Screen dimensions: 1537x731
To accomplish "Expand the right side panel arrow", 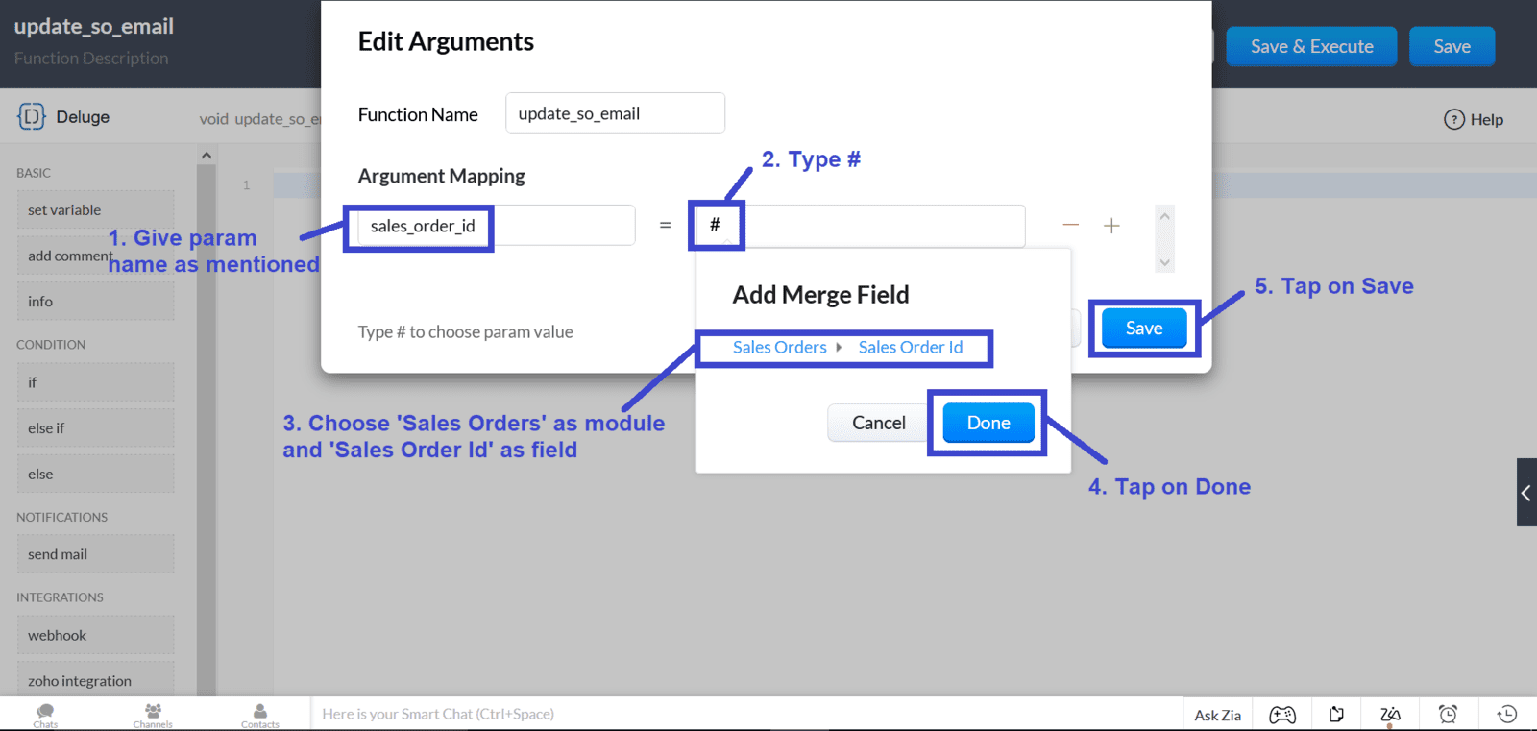I will click(1526, 492).
